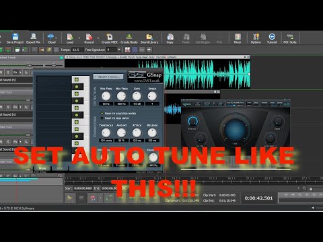Click the Start time field in the transport
The width and height of the screenshot is (323, 242).
click(83, 188)
